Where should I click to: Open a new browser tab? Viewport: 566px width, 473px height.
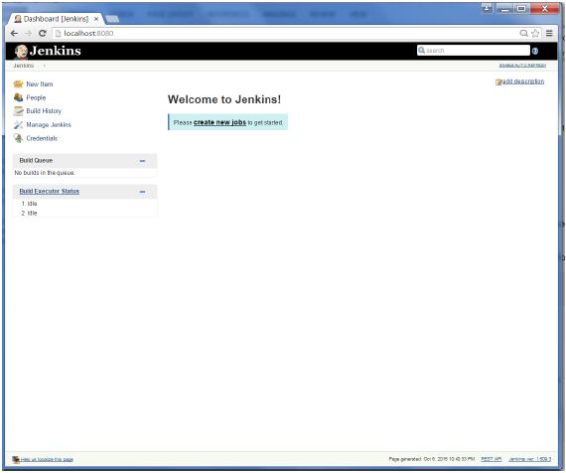tap(112, 19)
